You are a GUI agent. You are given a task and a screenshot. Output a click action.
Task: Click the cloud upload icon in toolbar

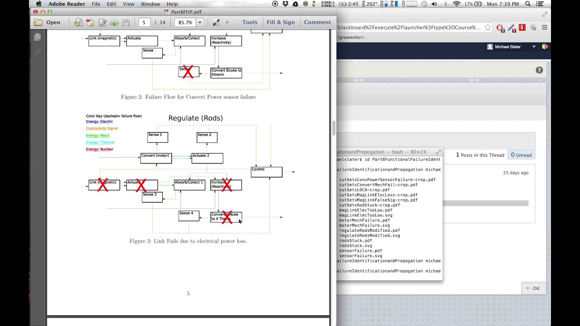coord(114,22)
